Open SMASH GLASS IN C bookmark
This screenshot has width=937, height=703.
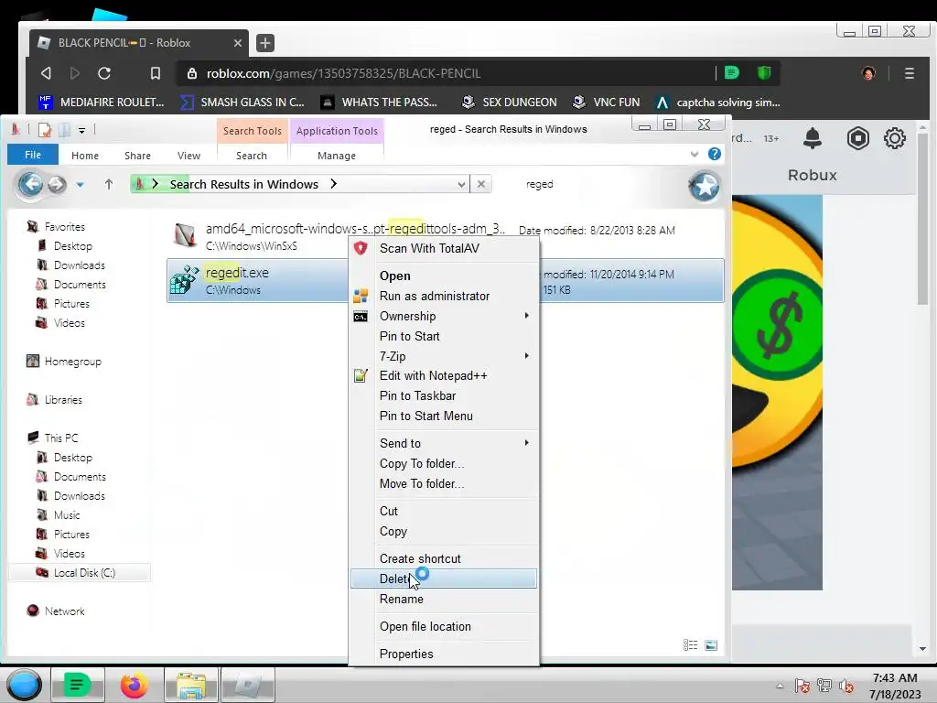[242, 103]
